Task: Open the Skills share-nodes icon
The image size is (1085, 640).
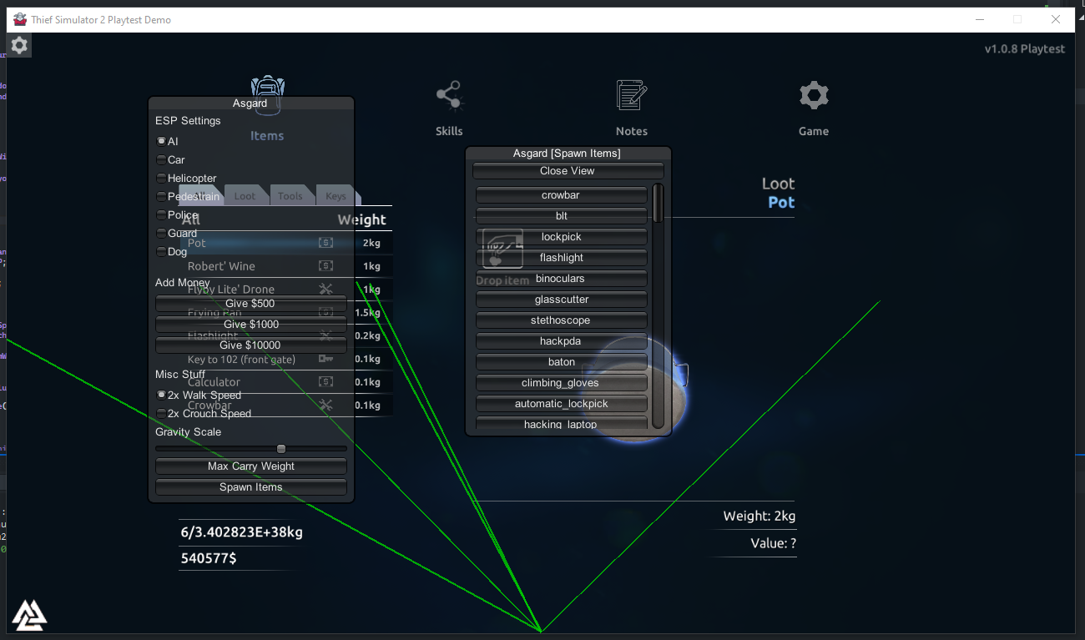Action: (449, 96)
